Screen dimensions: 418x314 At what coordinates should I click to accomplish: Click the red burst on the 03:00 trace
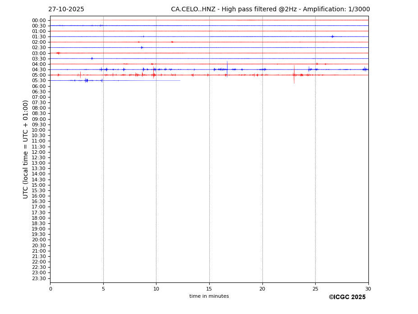[58, 53]
